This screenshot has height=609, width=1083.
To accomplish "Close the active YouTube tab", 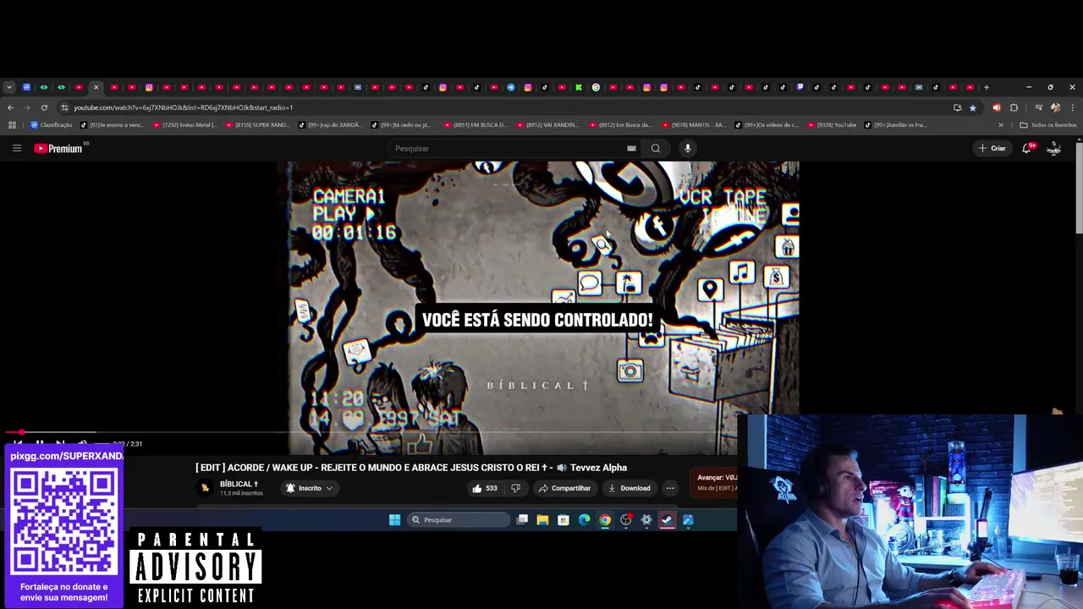I will coord(96,87).
